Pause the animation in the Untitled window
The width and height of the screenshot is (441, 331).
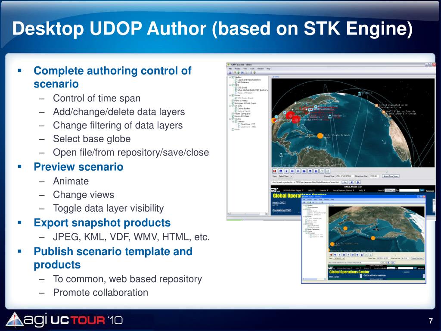click(344, 255)
